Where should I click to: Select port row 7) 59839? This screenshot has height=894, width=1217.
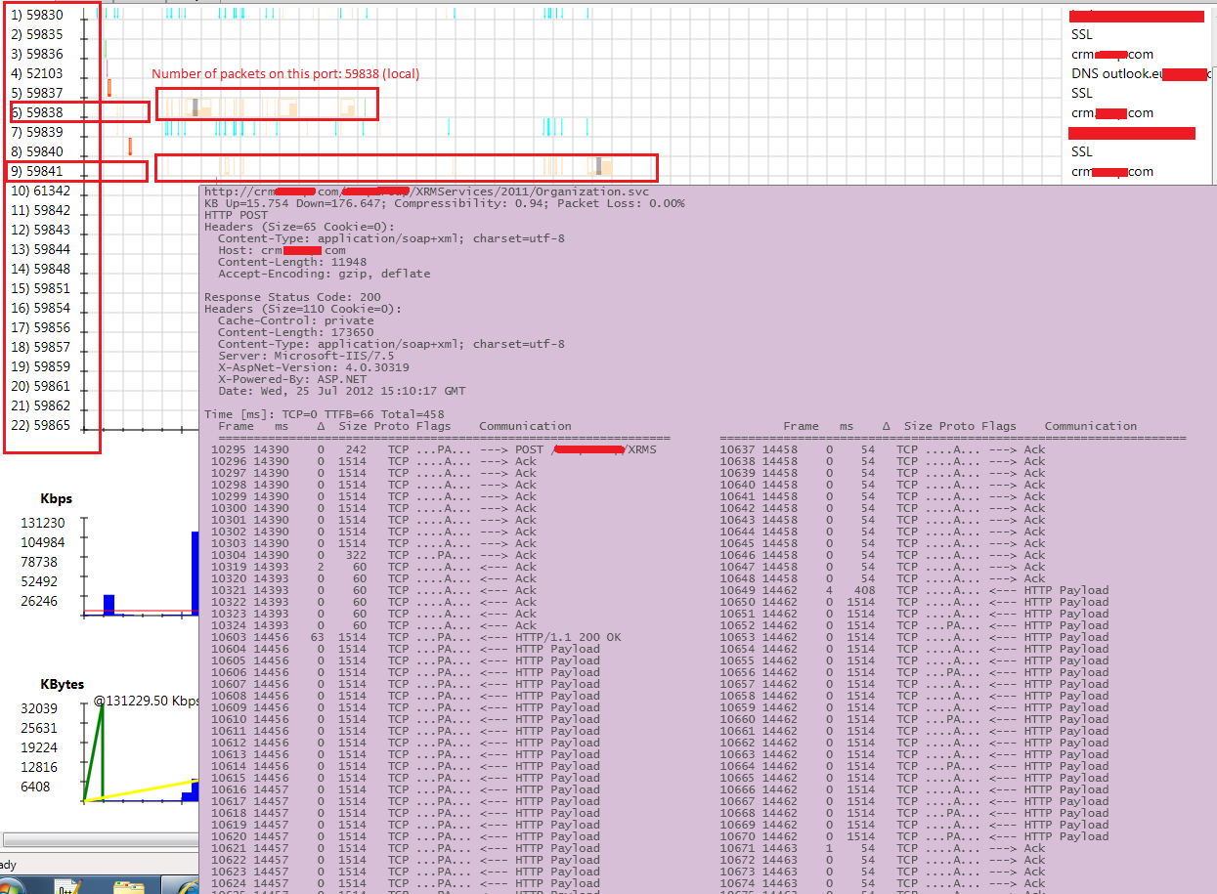coord(37,132)
